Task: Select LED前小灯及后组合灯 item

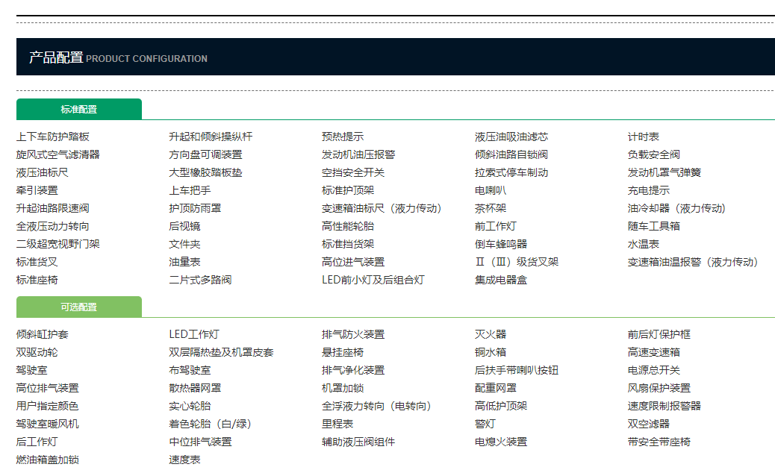Action: [x=373, y=280]
